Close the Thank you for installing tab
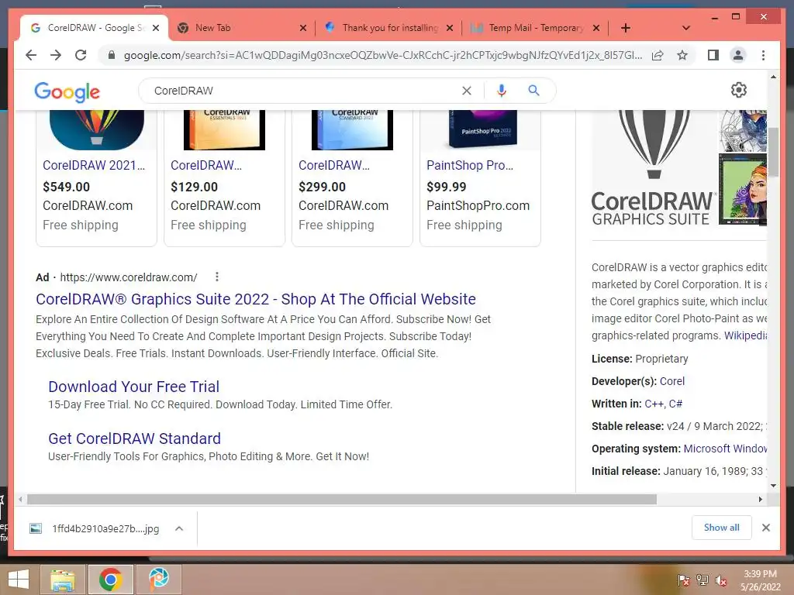794x595 pixels. (x=450, y=28)
